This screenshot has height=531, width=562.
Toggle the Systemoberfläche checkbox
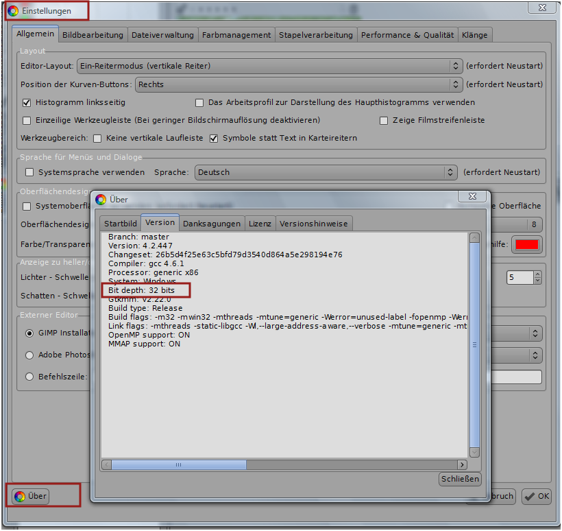27,206
